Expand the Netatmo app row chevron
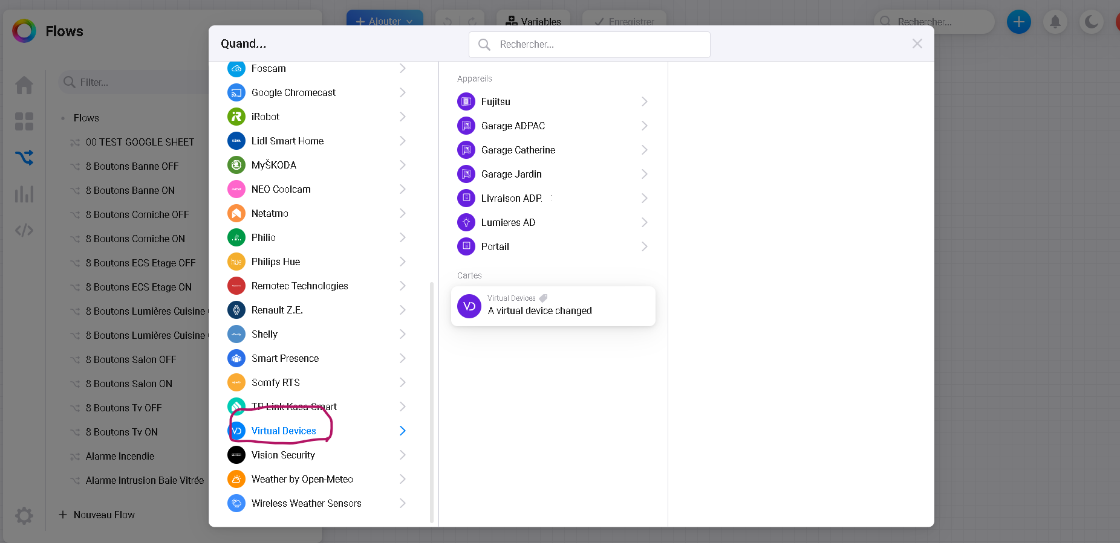1120x543 pixels. tap(403, 213)
